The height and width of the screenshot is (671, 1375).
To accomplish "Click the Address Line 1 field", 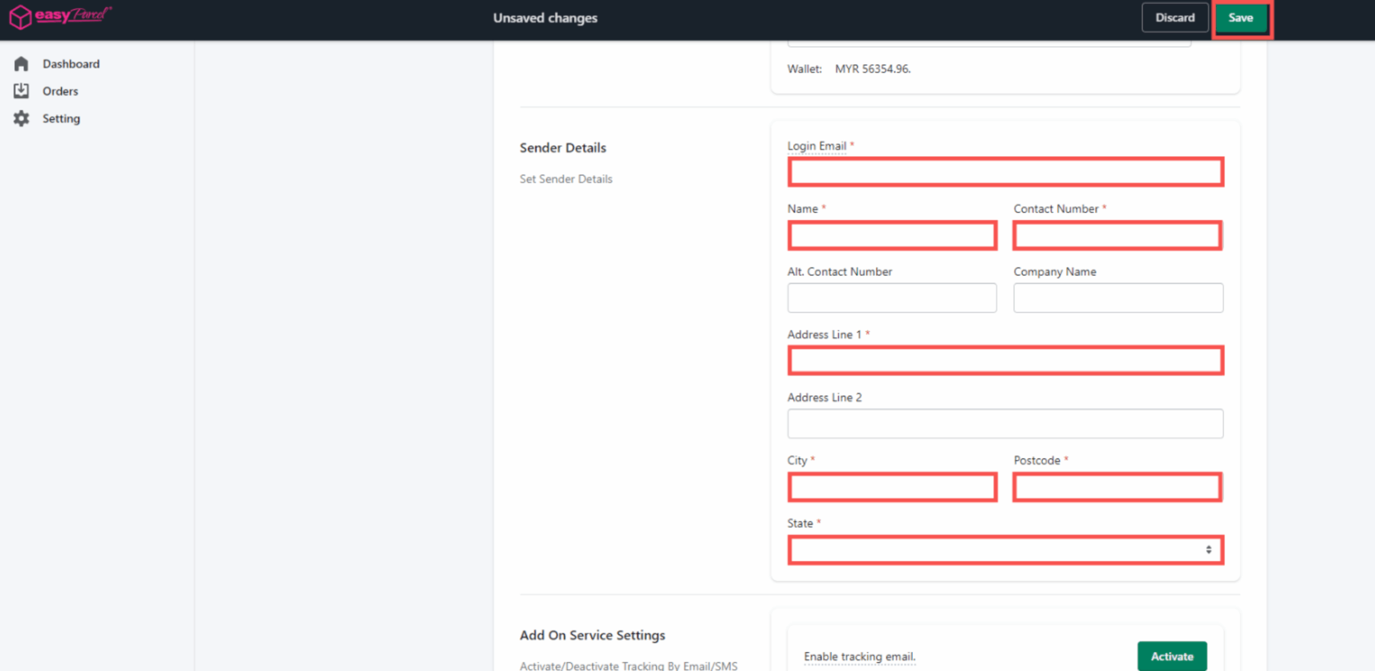I will (1005, 361).
